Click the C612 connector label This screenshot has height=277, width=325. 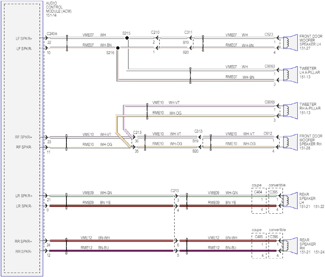268,133
